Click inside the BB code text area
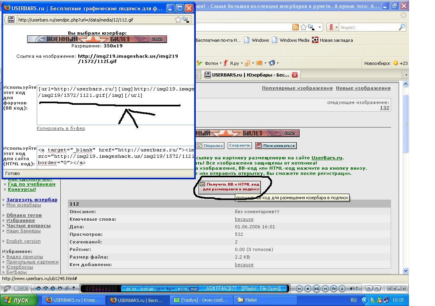This screenshot has height=306, width=435. 115,105
